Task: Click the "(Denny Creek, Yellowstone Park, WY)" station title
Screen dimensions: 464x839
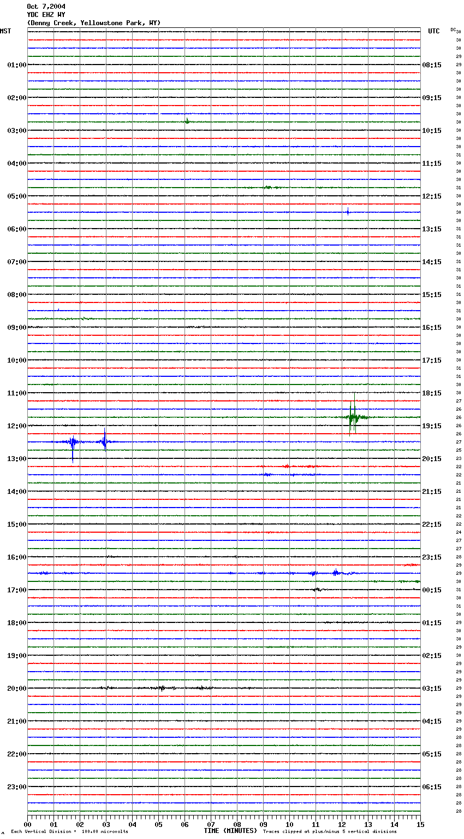Action: coord(94,23)
